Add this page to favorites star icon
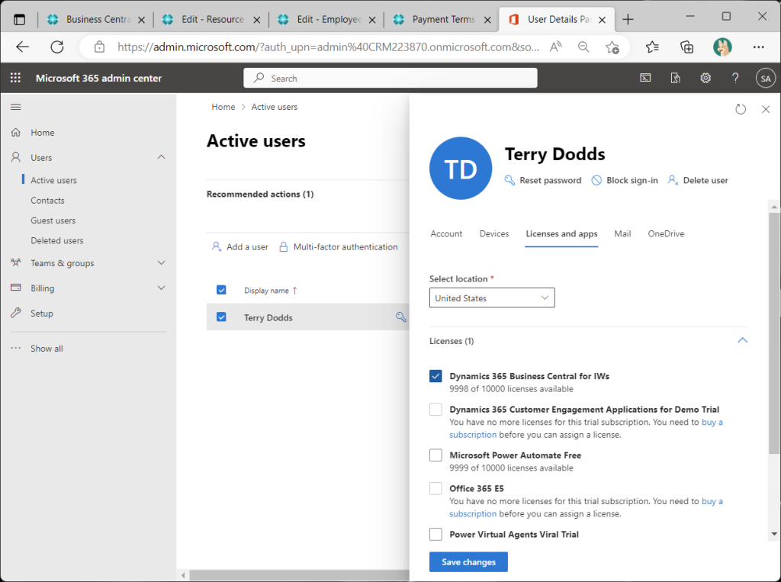Viewport: 781px width, 582px height. [x=612, y=47]
